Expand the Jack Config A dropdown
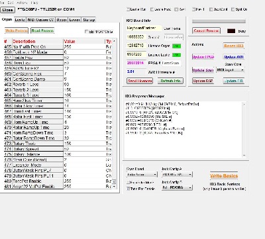This screenshot has height=239, width=265. pos(177,175)
